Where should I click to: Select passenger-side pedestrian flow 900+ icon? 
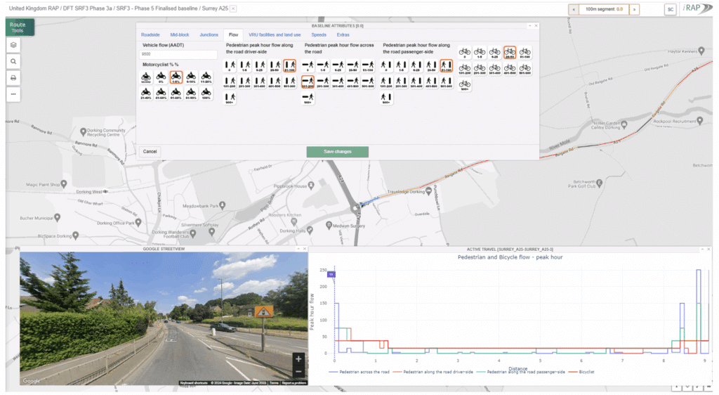click(386, 98)
